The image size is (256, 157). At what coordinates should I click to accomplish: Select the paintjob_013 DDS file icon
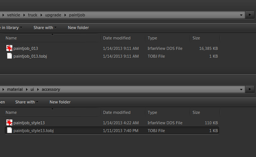click(9, 48)
